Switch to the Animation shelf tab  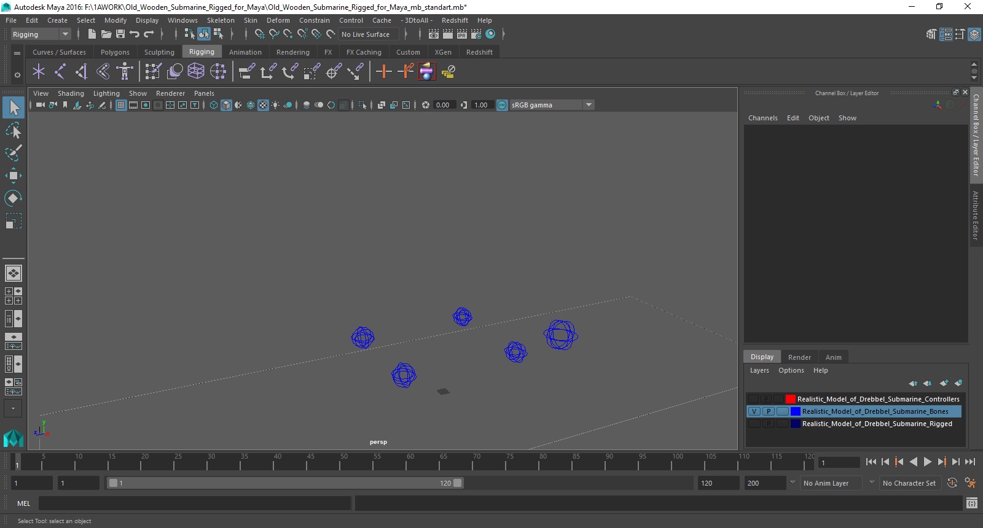(x=245, y=52)
